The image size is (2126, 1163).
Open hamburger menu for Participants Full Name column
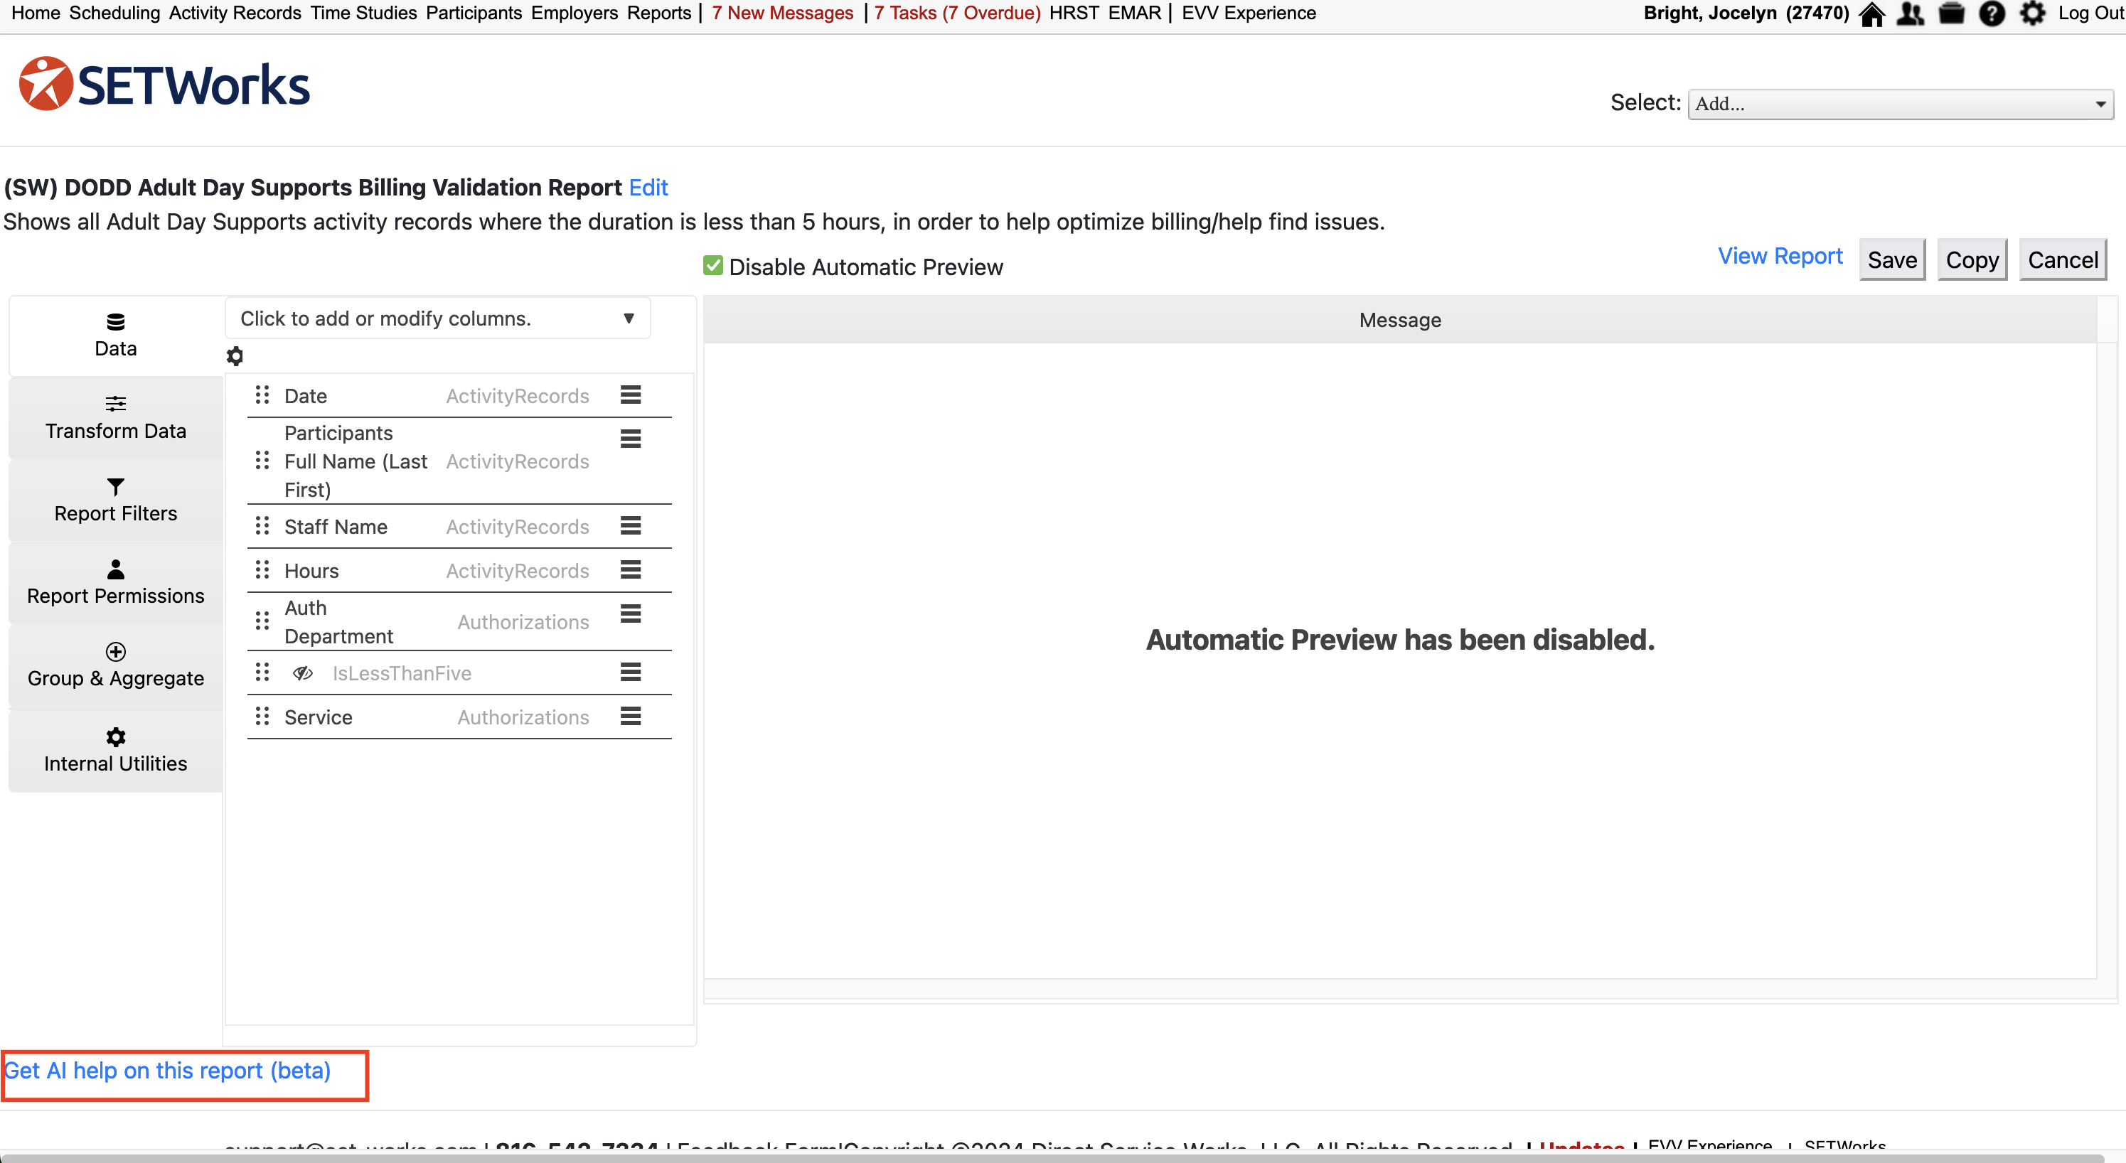[x=631, y=439]
